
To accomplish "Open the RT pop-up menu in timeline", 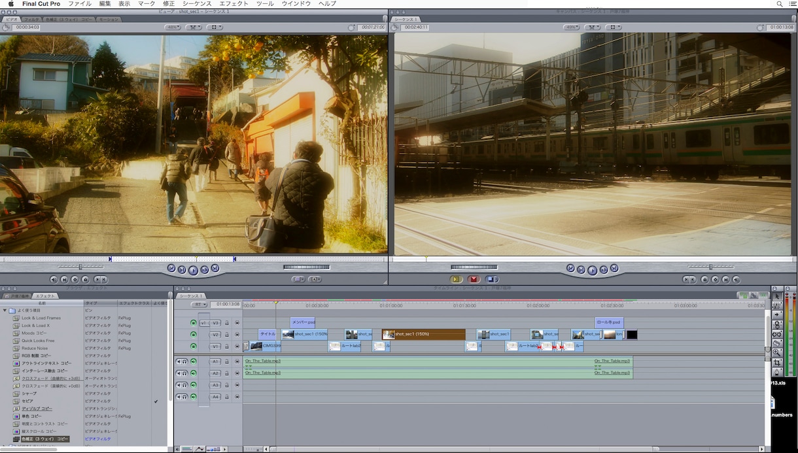I will tap(199, 304).
